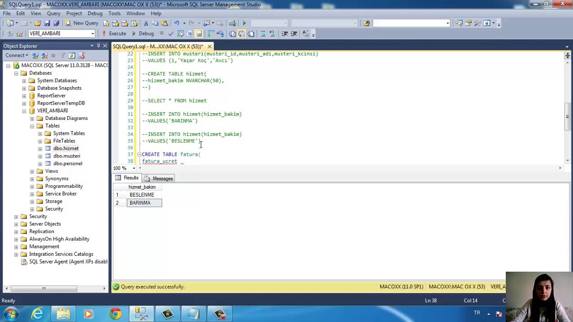The height and width of the screenshot is (322, 573).
Task: Parse the query with the blue checkmark icon
Action: coord(171,34)
